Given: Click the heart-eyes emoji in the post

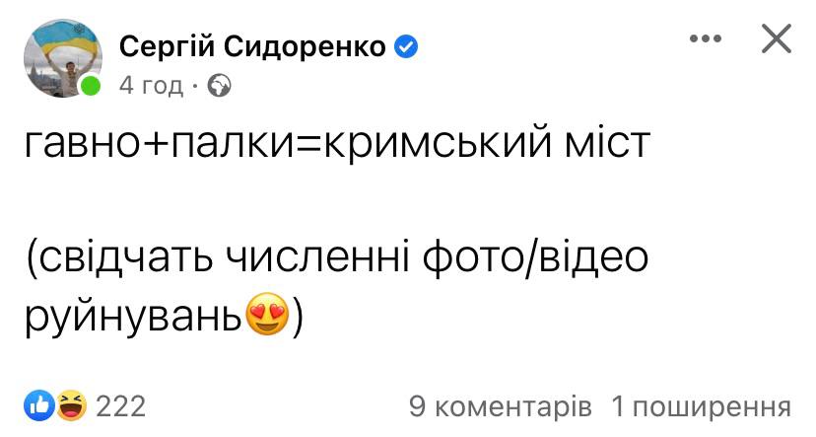Looking at the screenshot, I should [x=267, y=316].
